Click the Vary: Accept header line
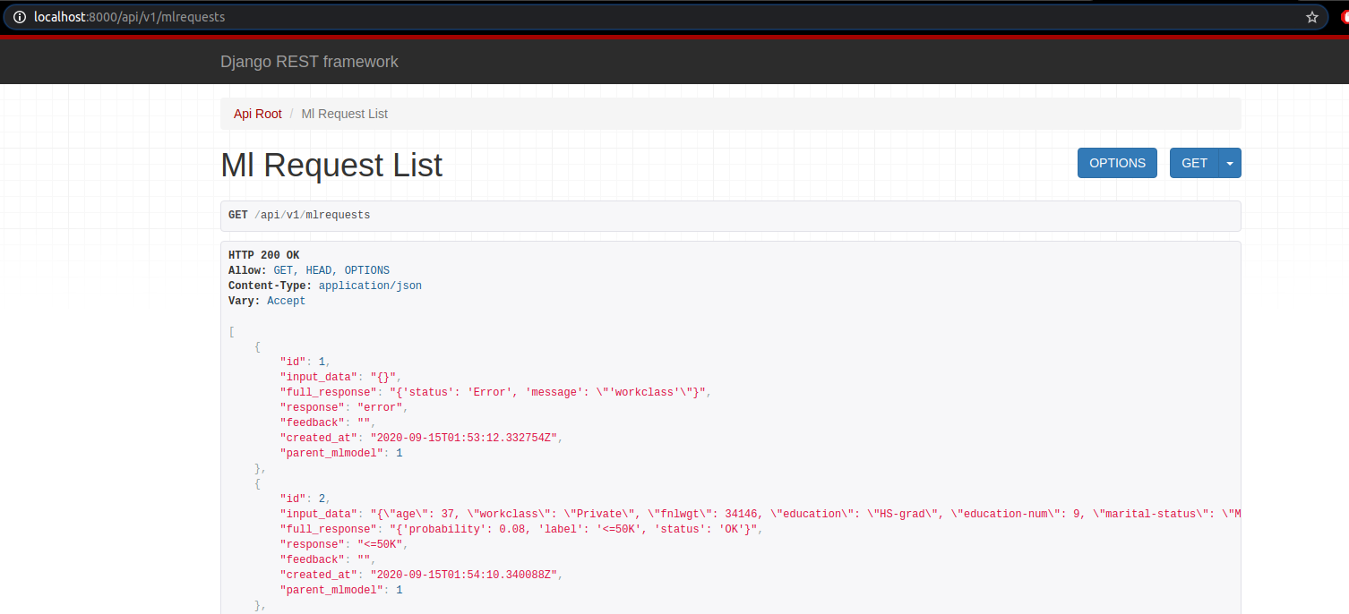The height and width of the screenshot is (614, 1349). [x=267, y=301]
